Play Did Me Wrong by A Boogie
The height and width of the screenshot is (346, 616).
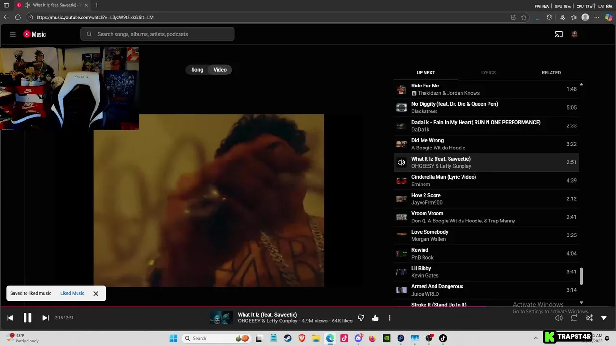[486, 144]
